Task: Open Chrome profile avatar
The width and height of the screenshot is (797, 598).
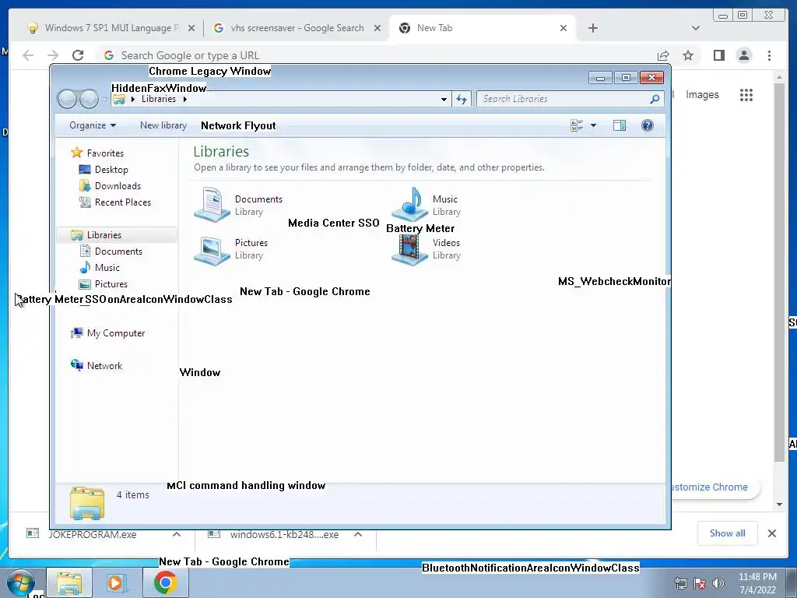Action: coord(743,55)
